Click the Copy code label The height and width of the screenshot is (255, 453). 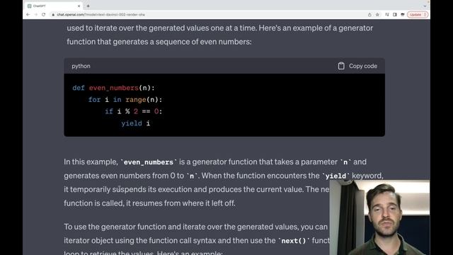point(363,66)
